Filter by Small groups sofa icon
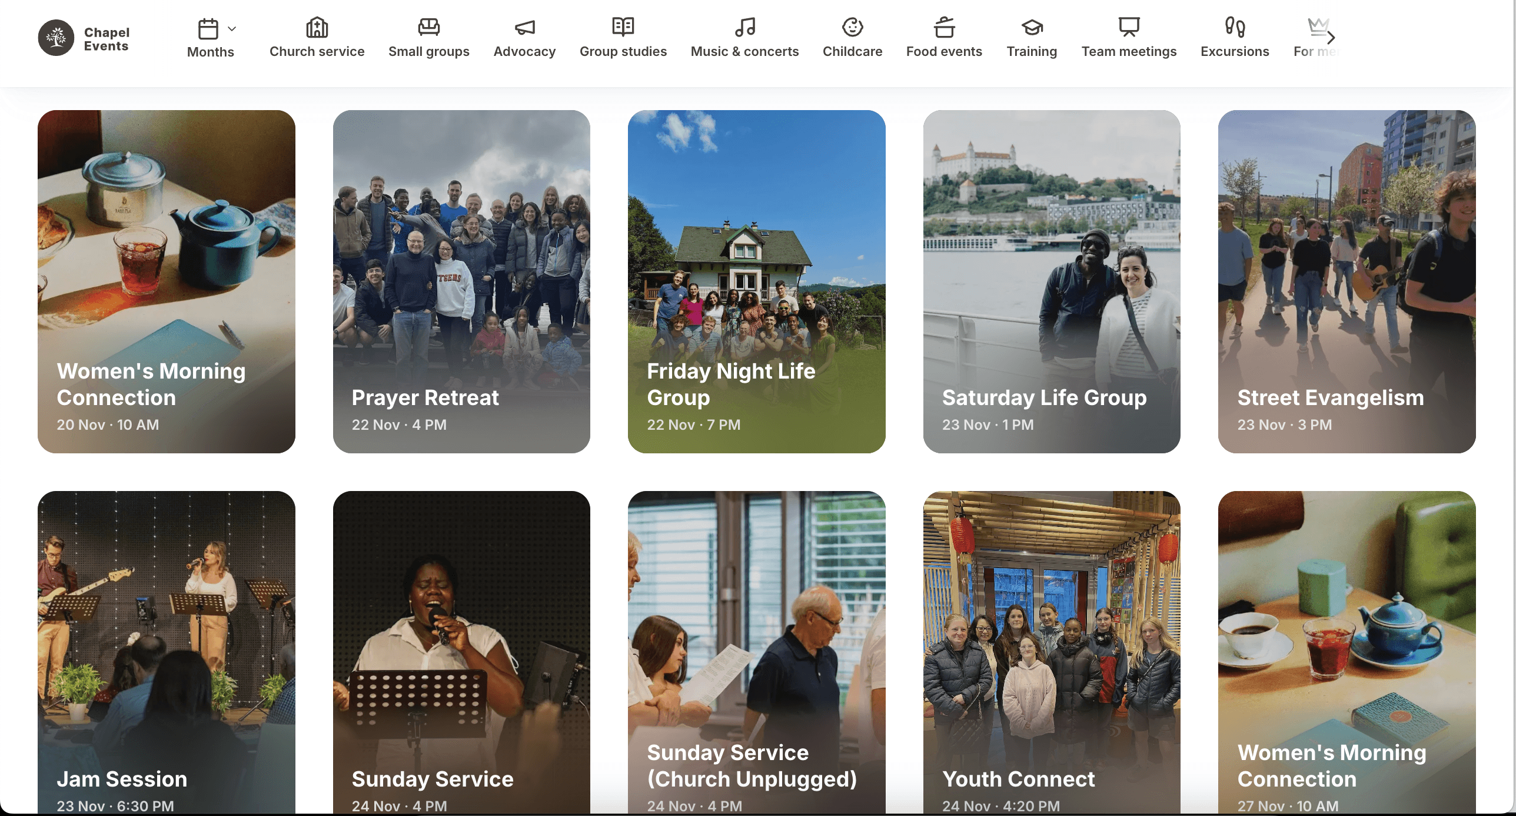 (x=428, y=27)
